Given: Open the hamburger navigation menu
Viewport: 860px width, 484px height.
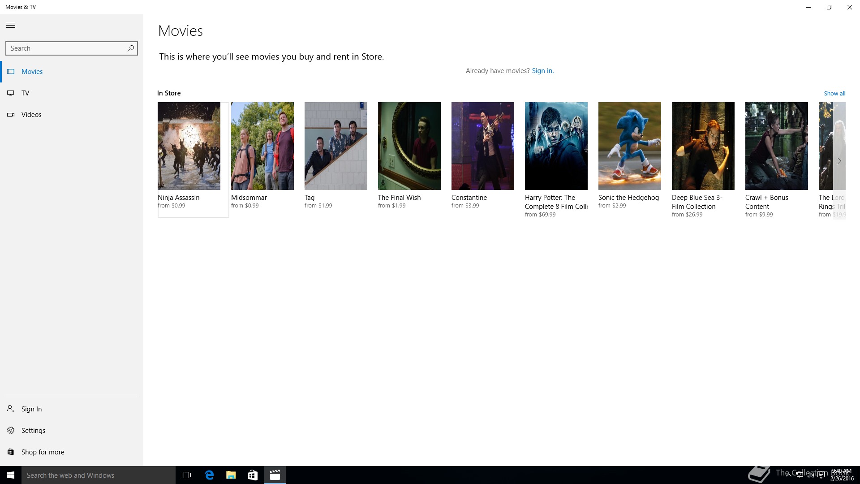Looking at the screenshot, I should click(11, 26).
